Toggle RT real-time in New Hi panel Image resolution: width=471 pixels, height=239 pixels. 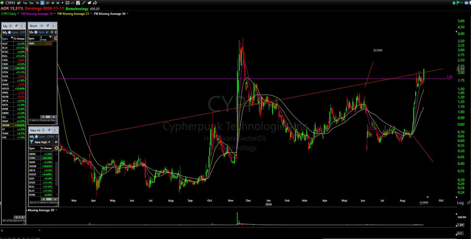[x=56, y=142]
